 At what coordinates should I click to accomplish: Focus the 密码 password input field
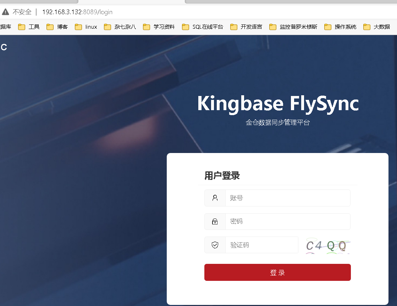288,222
